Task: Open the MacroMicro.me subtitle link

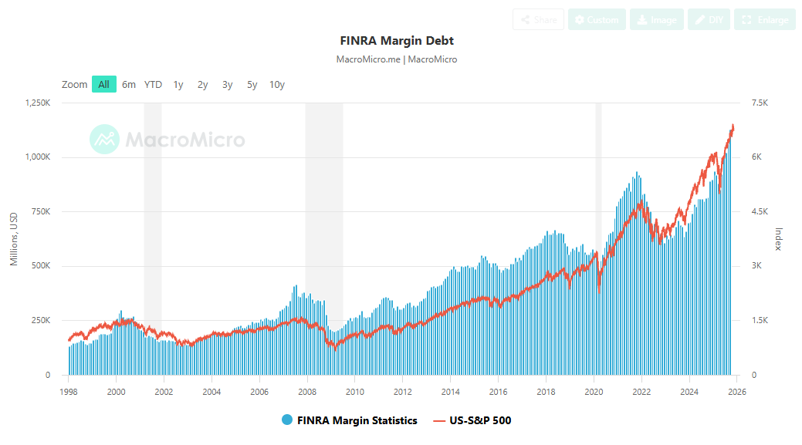Action: coord(368,59)
